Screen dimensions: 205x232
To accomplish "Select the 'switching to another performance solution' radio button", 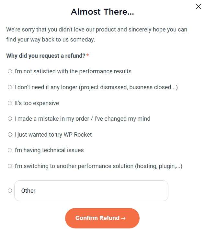I will (x=10, y=166).
